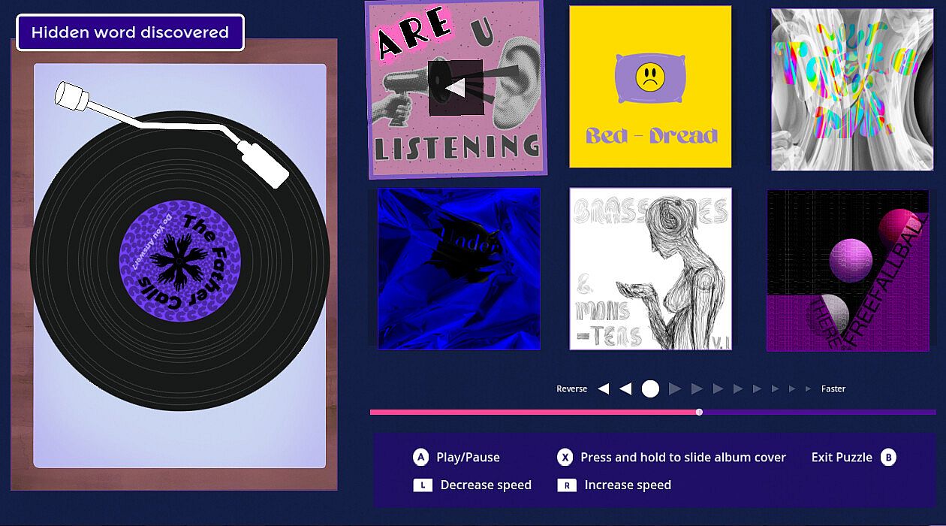The height and width of the screenshot is (526, 946).
Task: Open the blue Hades album cover
Action: (x=459, y=269)
